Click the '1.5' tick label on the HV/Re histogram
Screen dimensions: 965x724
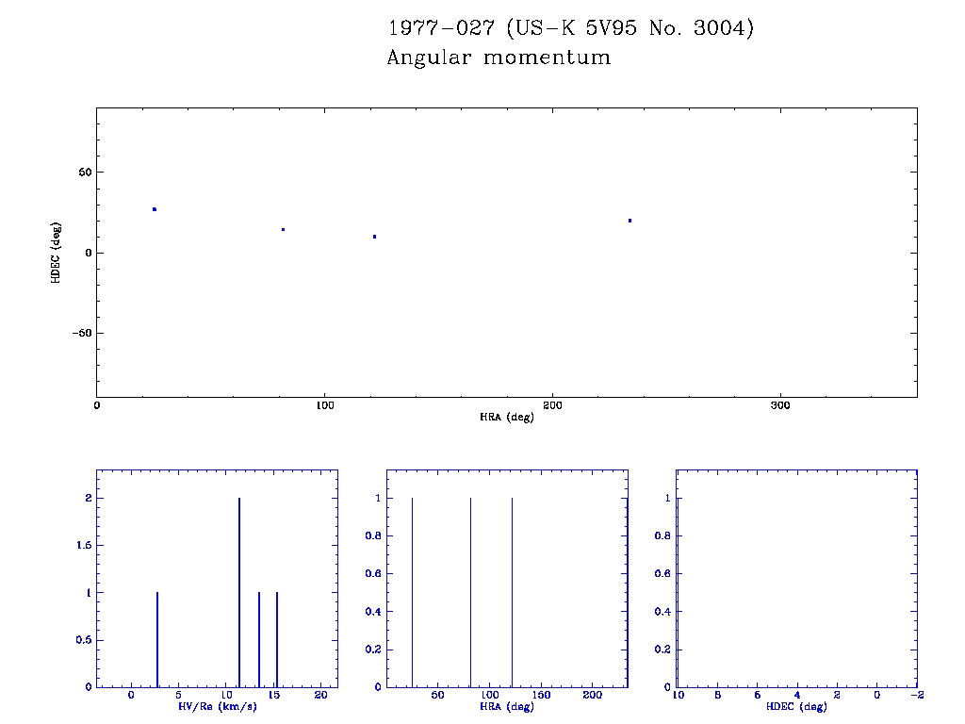[82, 546]
